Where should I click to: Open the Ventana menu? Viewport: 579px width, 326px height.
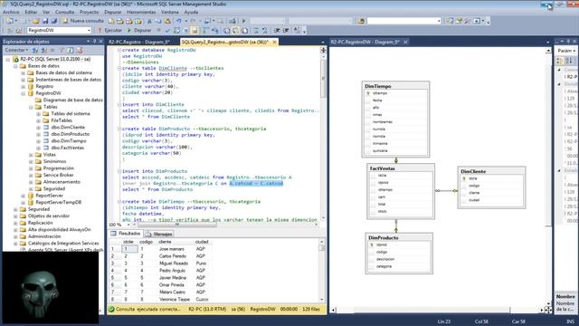[x=170, y=12]
